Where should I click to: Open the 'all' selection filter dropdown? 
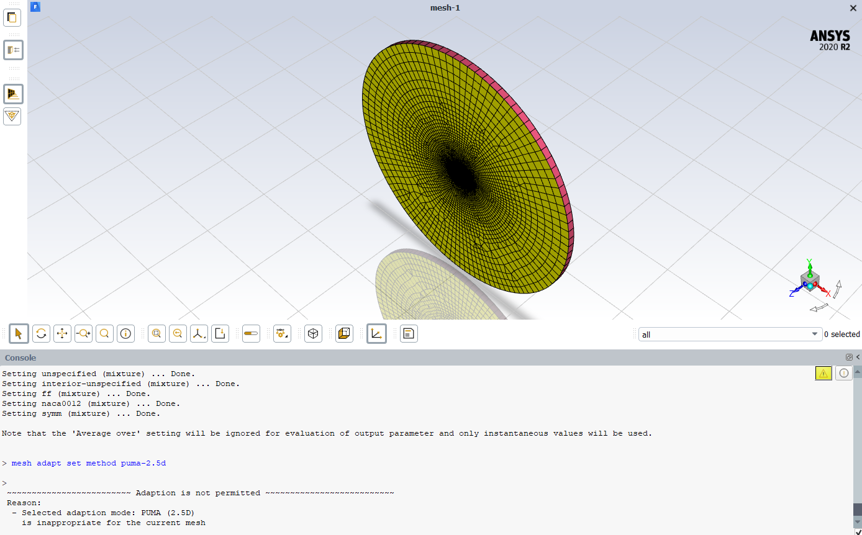[x=730, y=335]
